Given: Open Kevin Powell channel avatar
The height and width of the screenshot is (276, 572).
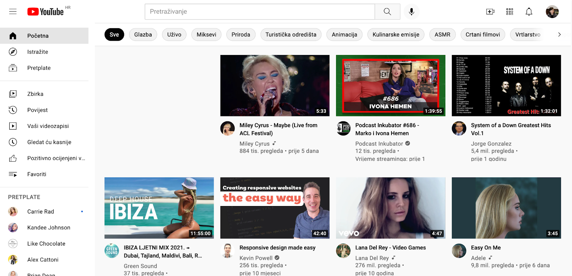Looking at the screenshot, I should click(x=227, y=251).
